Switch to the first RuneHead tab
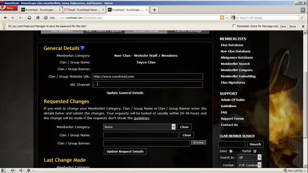This screenshot has width=308, height=173. 40,10
